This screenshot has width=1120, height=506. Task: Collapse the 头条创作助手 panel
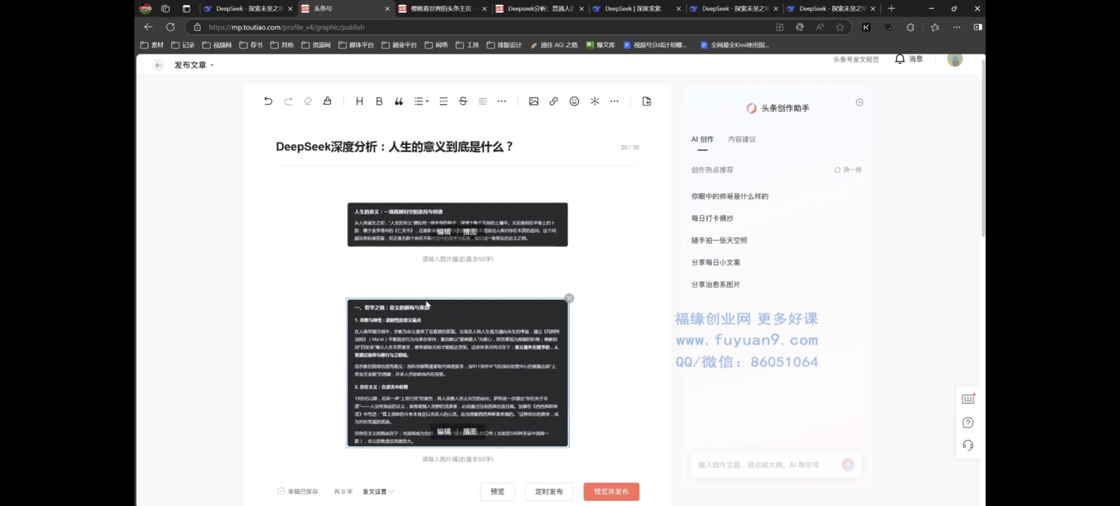859,102
